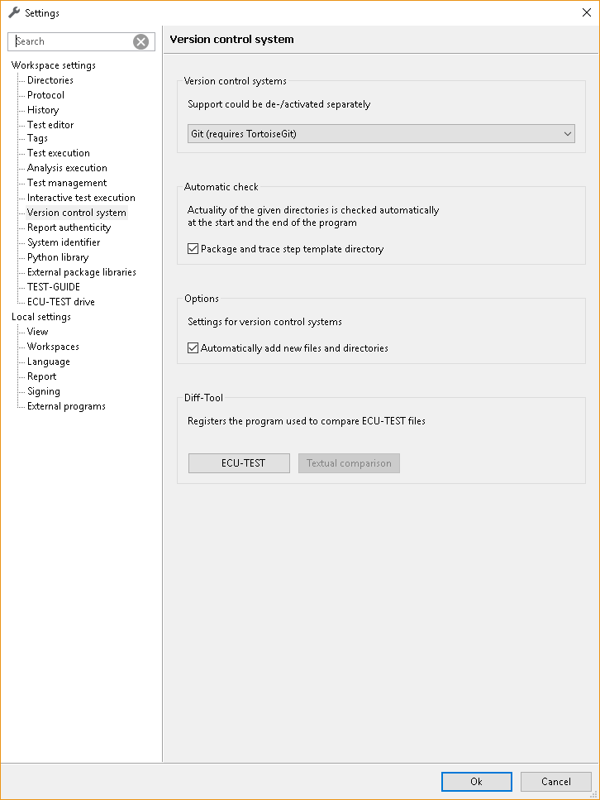Image resolution: width=600 pixels, height=800 pixels.
Task: Open the Test editor settings page
Action: pyautogui.click(x=50, y=124)
